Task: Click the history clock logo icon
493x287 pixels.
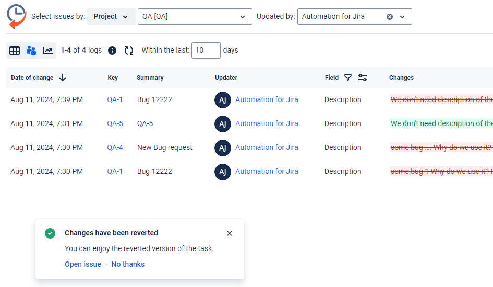Action: (17, 16)
